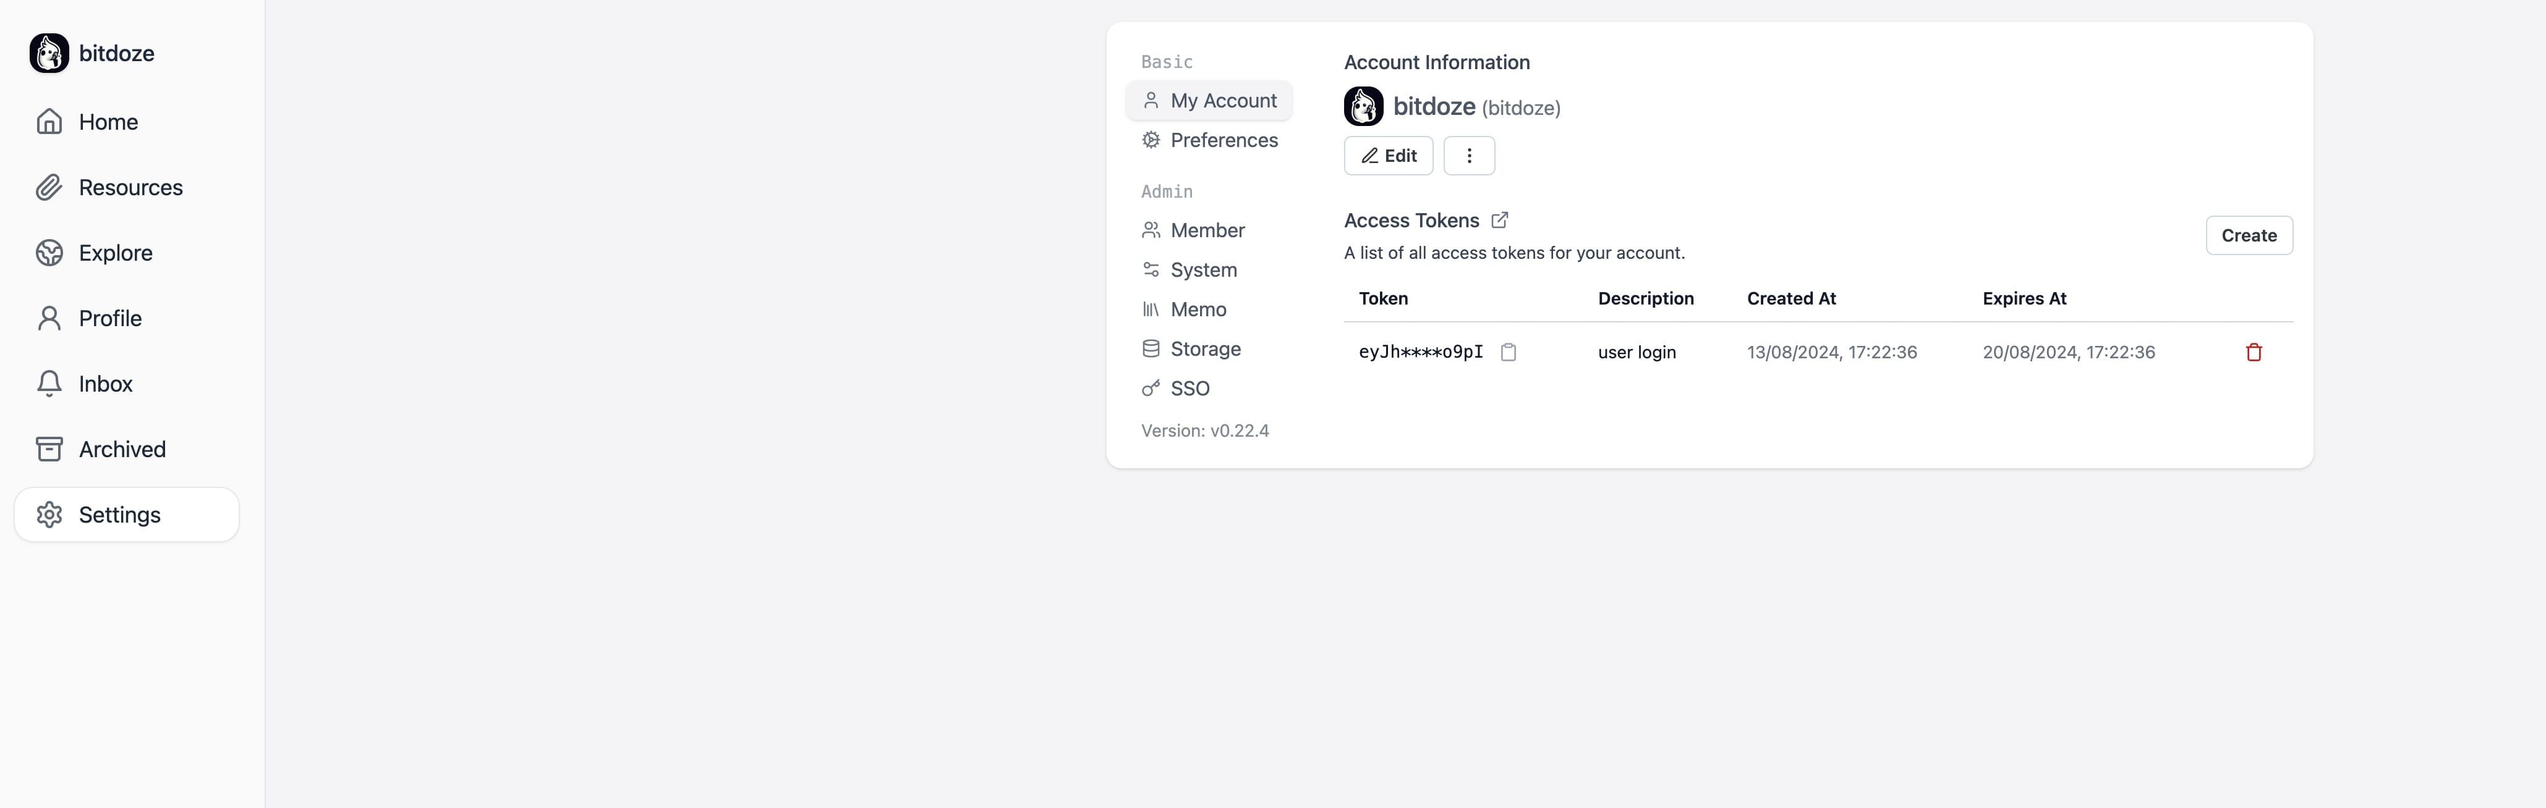The height and width of the screenshot is (808, 2546).
Task: Open the Memo admin section
Action: click(1198, 309)
